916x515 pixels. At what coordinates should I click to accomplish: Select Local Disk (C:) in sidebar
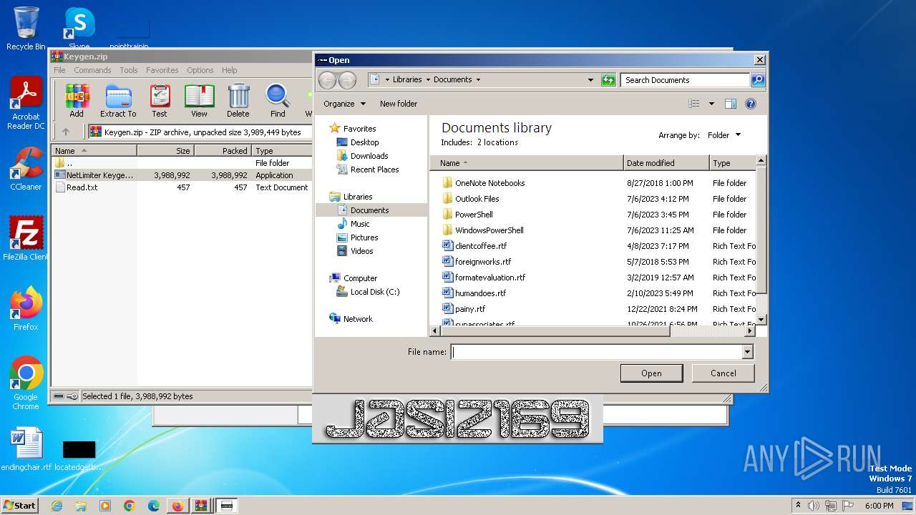coord(368,292)
